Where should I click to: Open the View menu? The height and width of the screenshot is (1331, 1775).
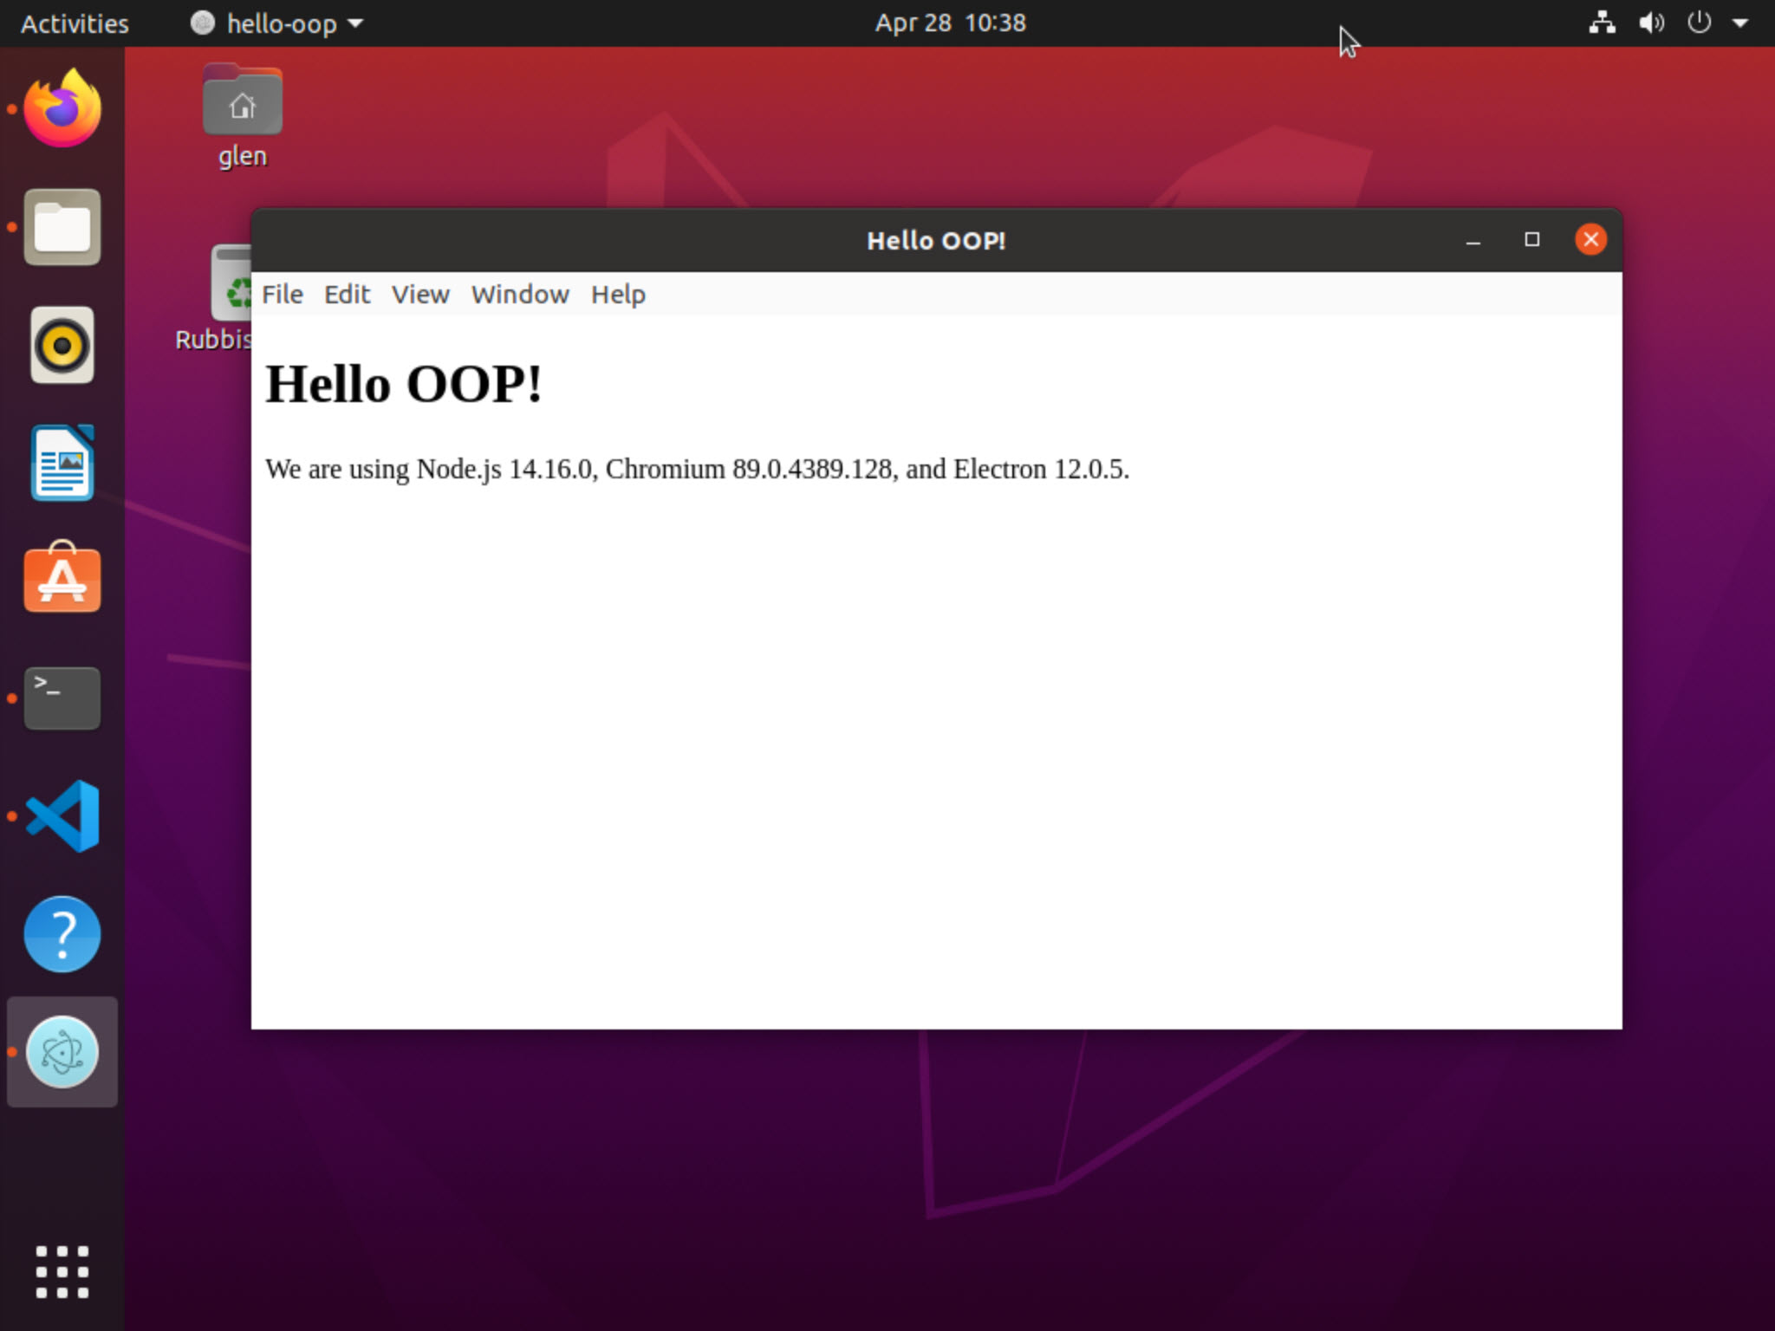pyautogui.click(x=419, y=295)
